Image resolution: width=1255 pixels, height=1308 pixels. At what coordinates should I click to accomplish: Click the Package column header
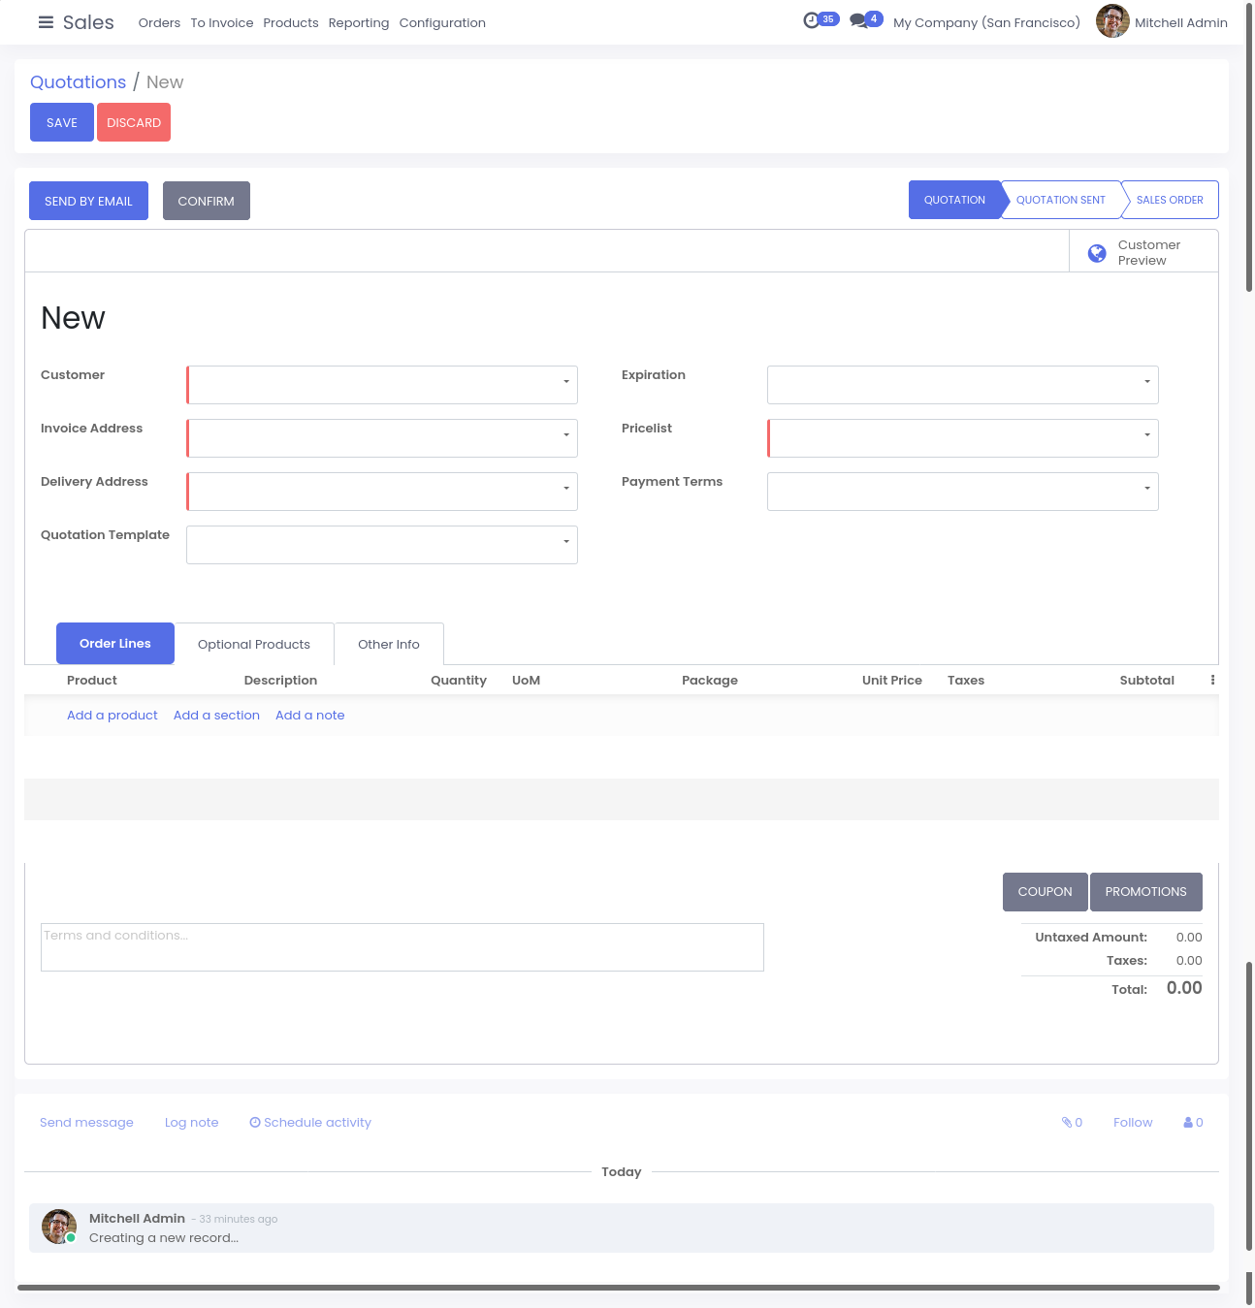click(710, 680)
